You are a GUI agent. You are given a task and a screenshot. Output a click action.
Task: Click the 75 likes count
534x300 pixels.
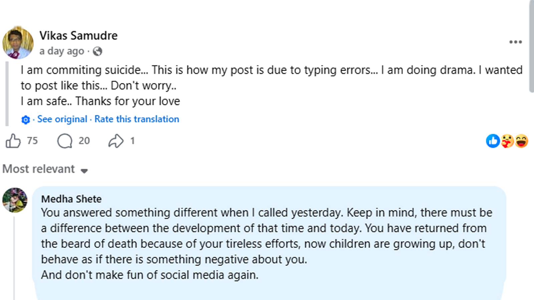(32, 141)
